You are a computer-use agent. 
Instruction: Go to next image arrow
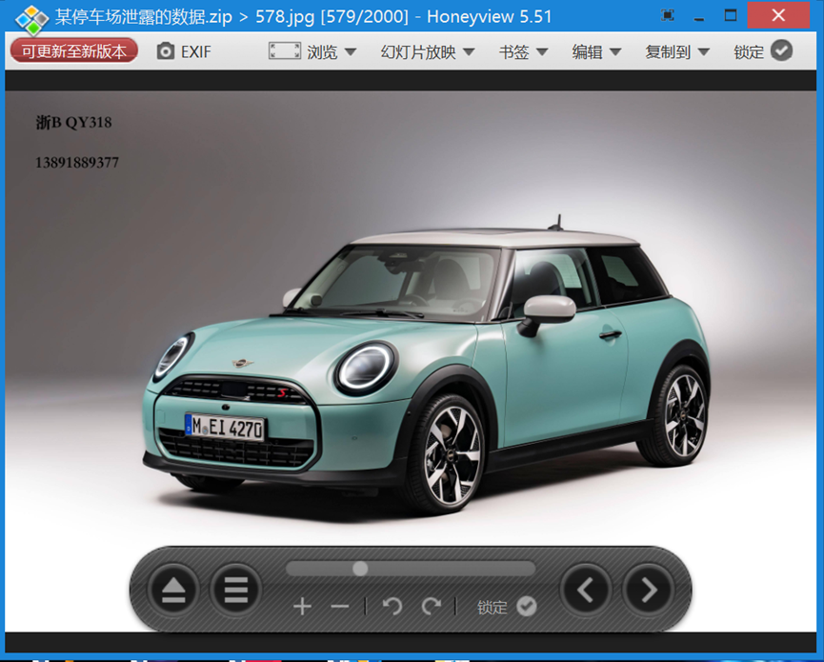649,591
